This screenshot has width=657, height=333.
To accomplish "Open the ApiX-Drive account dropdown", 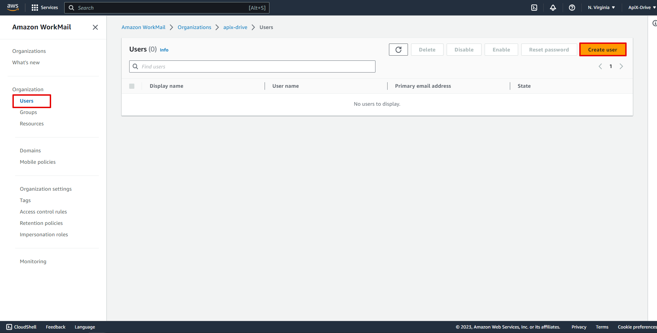I will 642,8.
